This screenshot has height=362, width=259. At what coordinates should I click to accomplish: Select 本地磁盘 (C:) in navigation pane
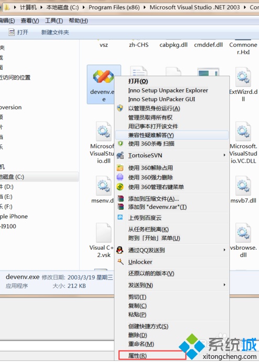click(39, 177)
